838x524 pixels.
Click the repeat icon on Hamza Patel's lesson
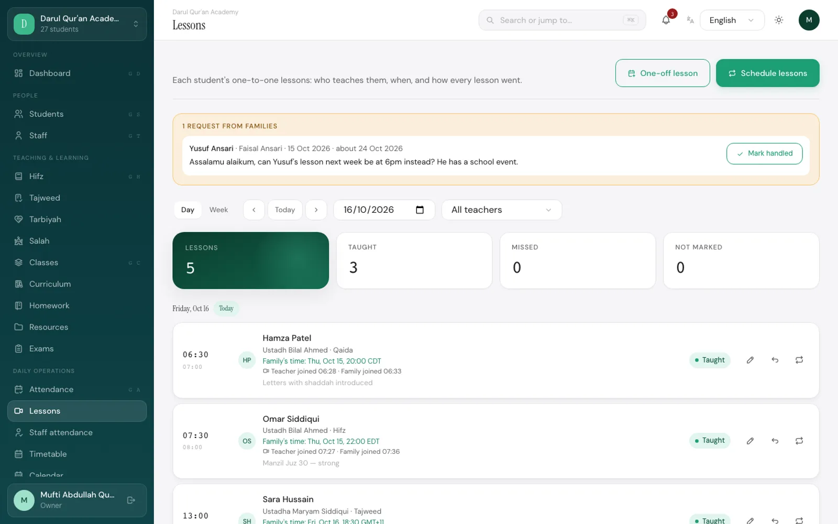pos(799,360)
